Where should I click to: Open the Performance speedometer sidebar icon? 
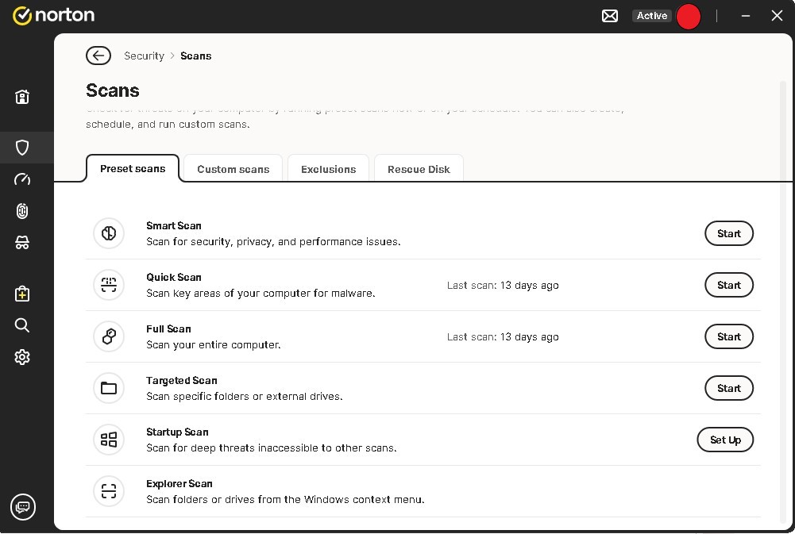(21, 179)
